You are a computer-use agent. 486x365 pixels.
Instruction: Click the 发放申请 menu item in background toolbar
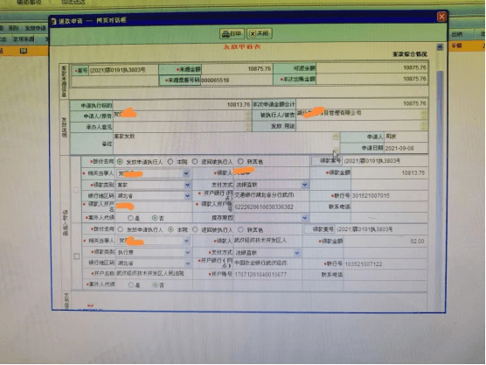click(35, 28)
